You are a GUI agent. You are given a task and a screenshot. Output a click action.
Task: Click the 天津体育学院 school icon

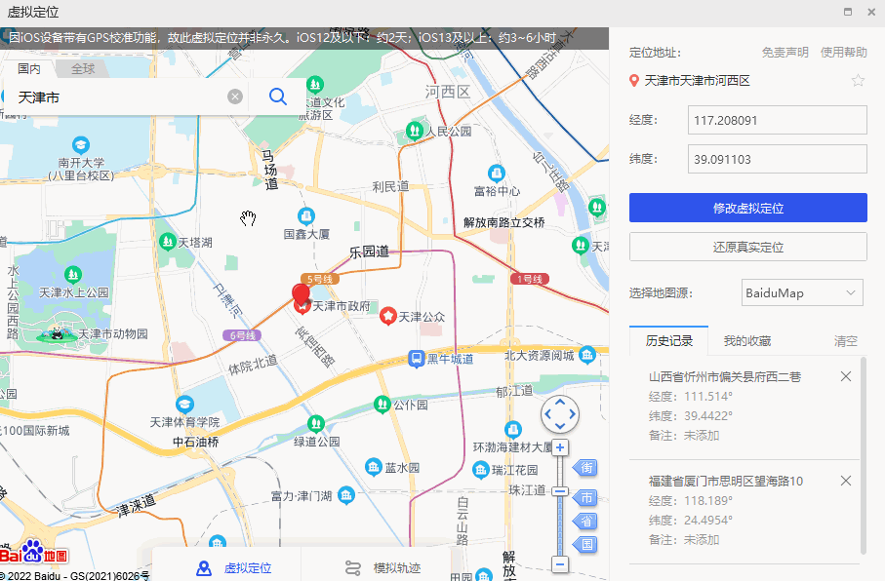(184, 405)
